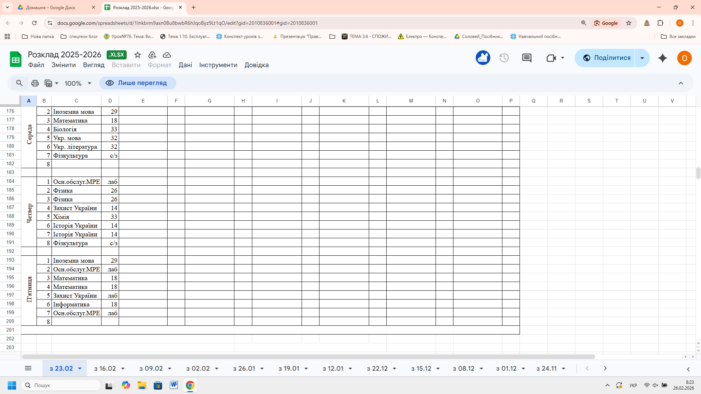Collapse the toolbar with chevron arrow

coord(681,83)
